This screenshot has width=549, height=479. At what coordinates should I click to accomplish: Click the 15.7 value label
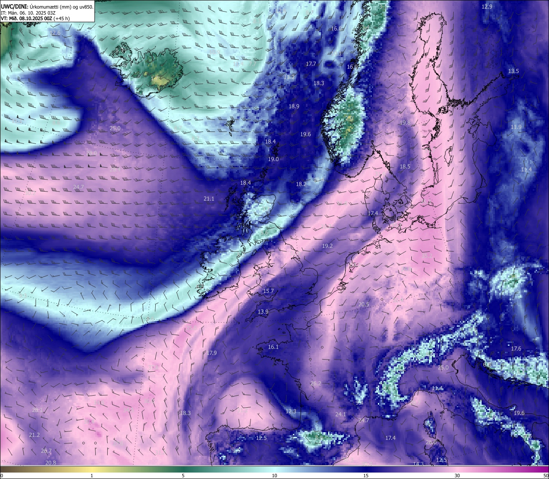click(268, 291)
